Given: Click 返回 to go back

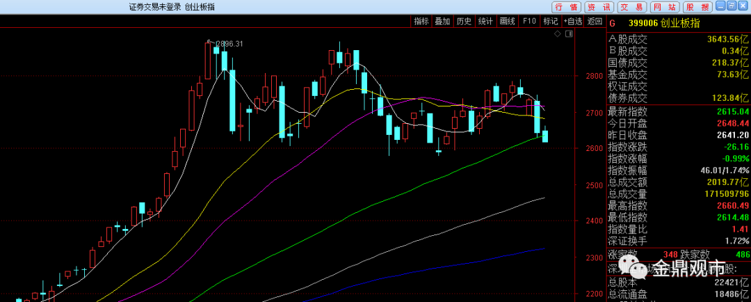Looking at the screenshot, I should pos(595,21).
